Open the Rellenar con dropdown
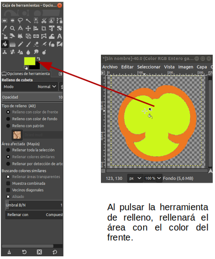This screenshot has width=215, height=259. click(34, 215)
